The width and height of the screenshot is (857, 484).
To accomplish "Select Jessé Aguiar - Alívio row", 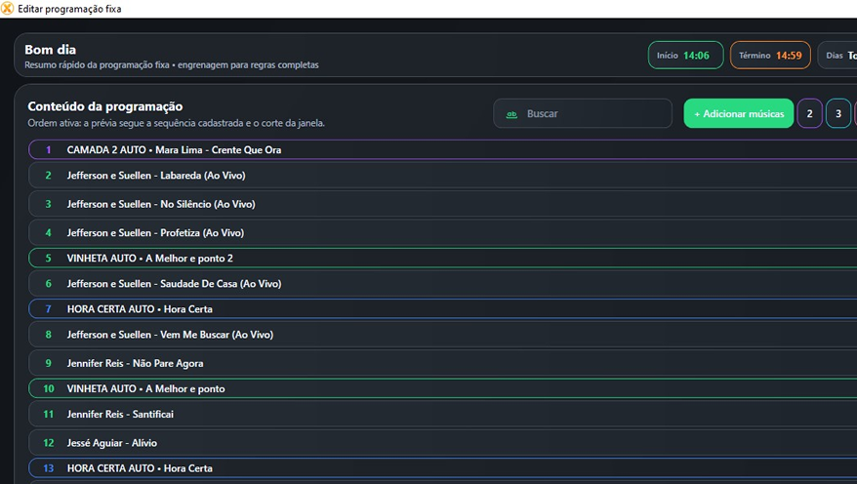I will (443, 443).
